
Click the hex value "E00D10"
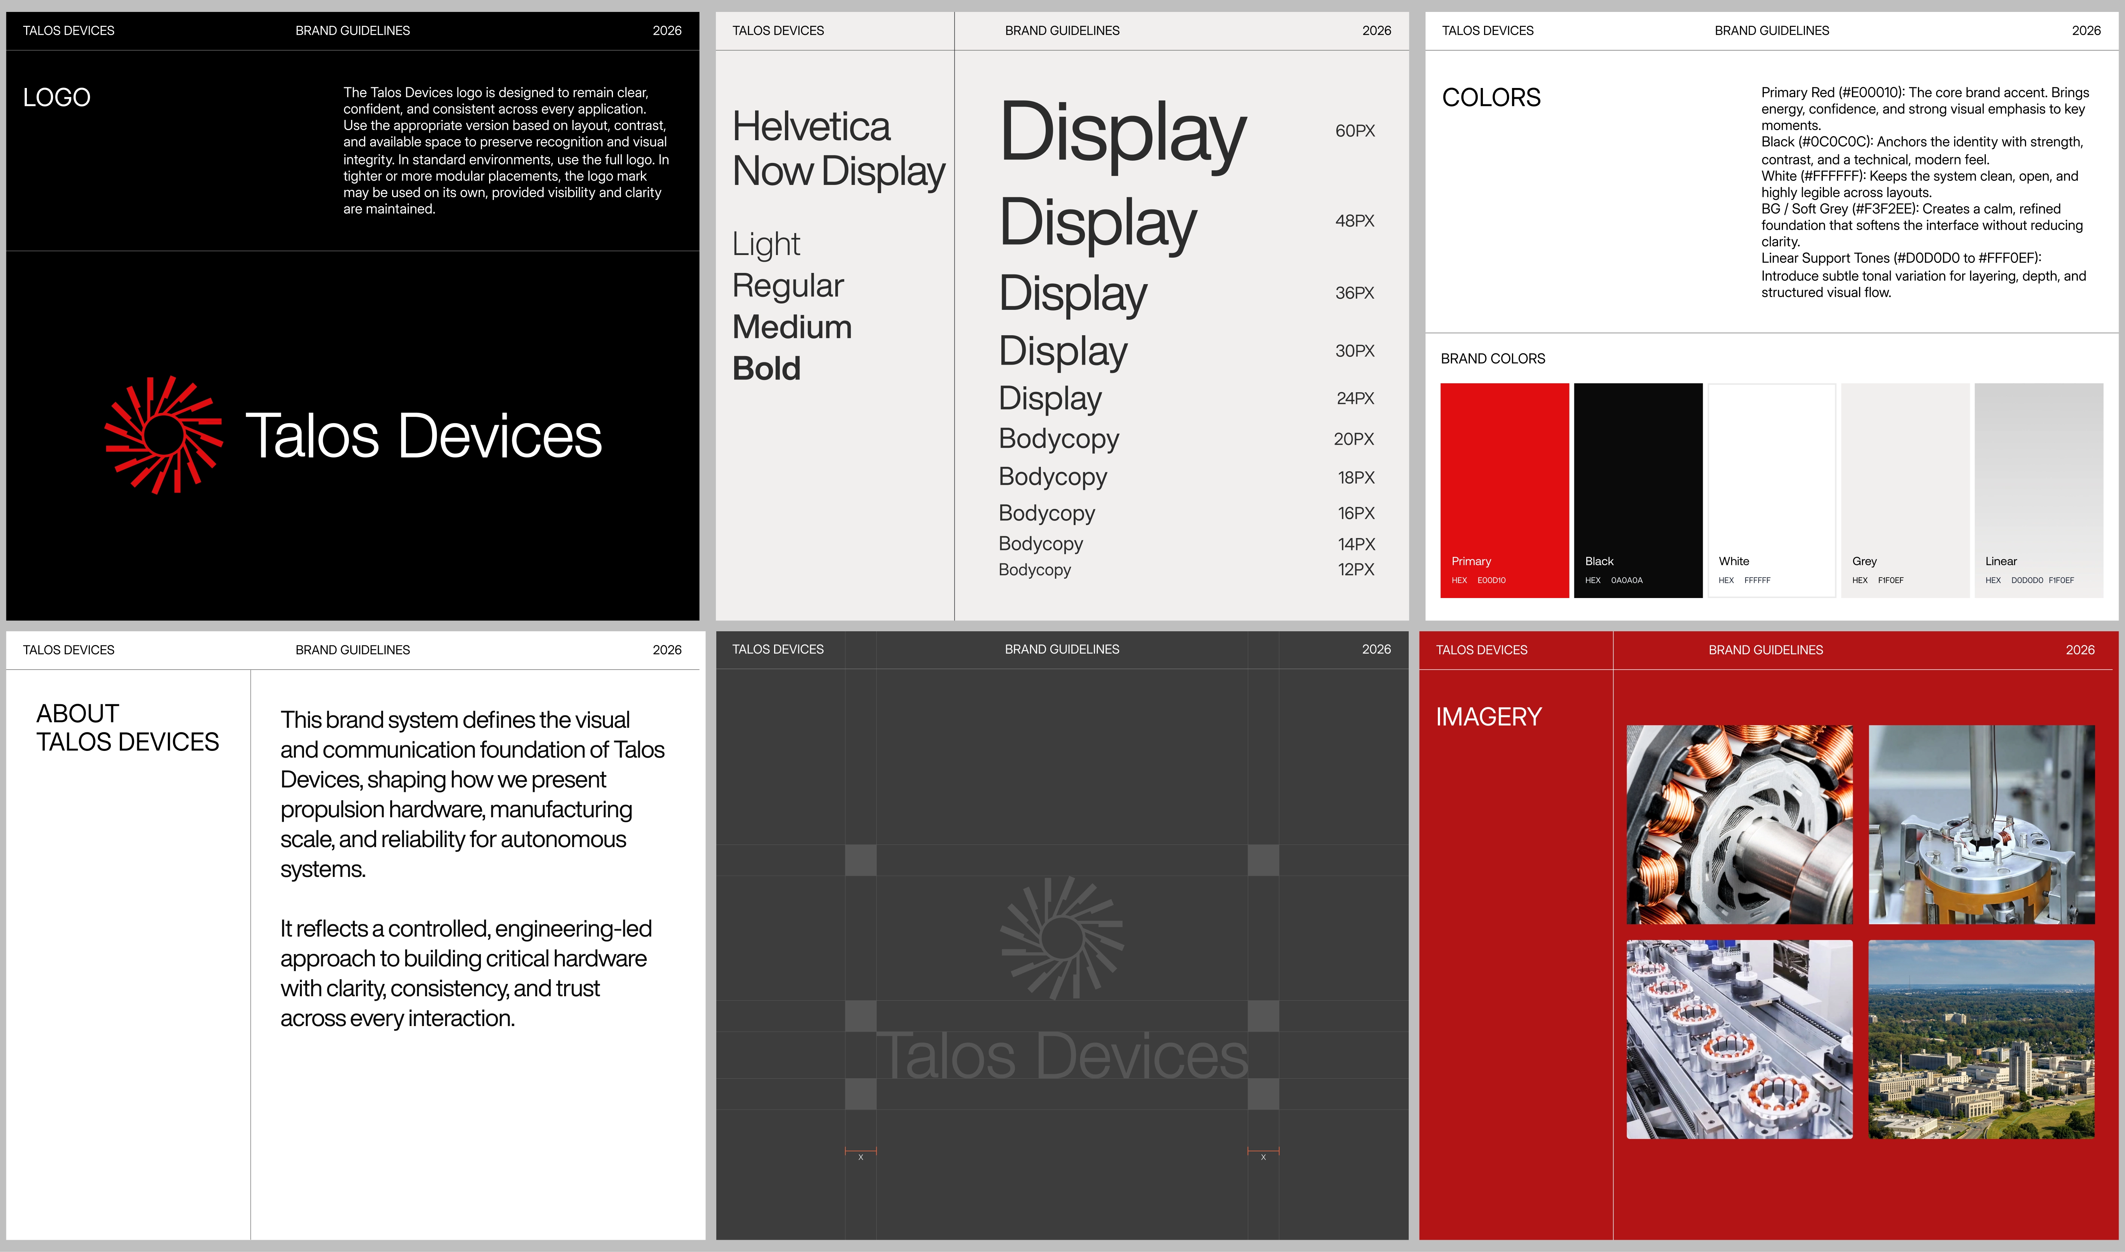1491,581
